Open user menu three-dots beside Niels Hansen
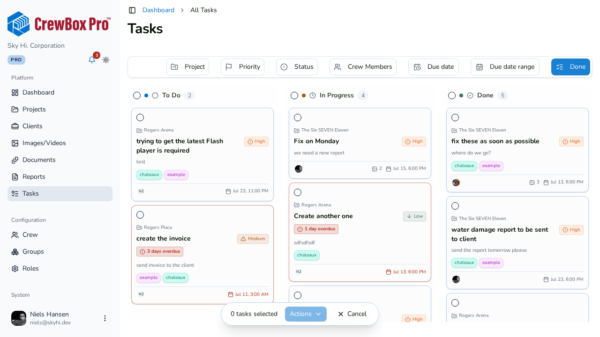600x337 pixels. pyautogui.click(x=105, y=318)
